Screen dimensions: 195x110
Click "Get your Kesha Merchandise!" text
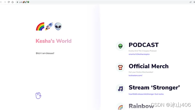point(141,72)
